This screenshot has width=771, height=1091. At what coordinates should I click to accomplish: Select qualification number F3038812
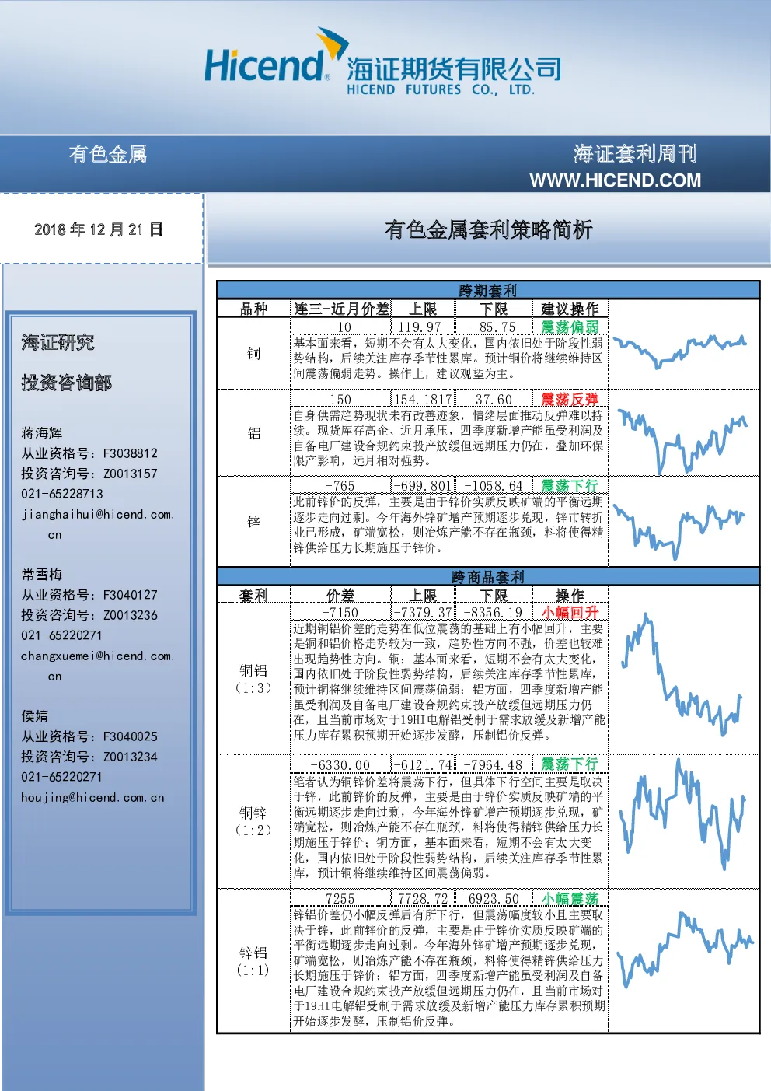click(x=130, y=453)
